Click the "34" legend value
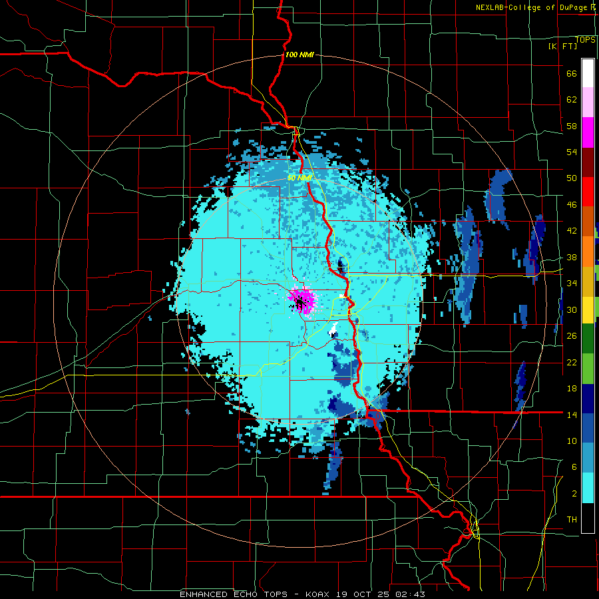This screenshot has width=599, height=599. click(x=572, y=283)
